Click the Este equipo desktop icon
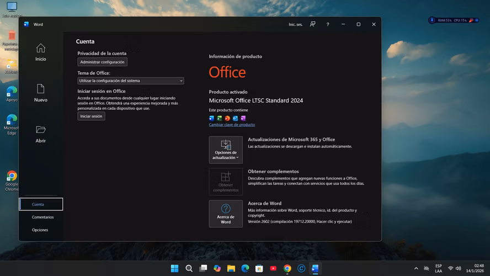The image size is (490, 276). 12,9
